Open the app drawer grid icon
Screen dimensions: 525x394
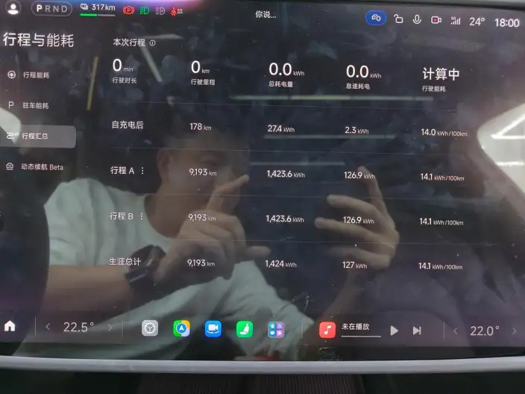pos(276,330)
